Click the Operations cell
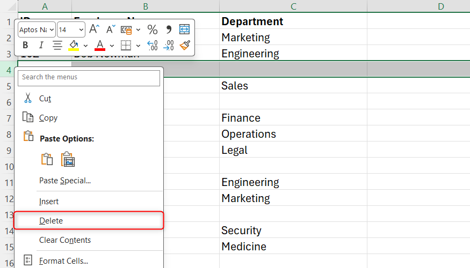This screenshot has height=268, width=470. [x=293, y=134]
